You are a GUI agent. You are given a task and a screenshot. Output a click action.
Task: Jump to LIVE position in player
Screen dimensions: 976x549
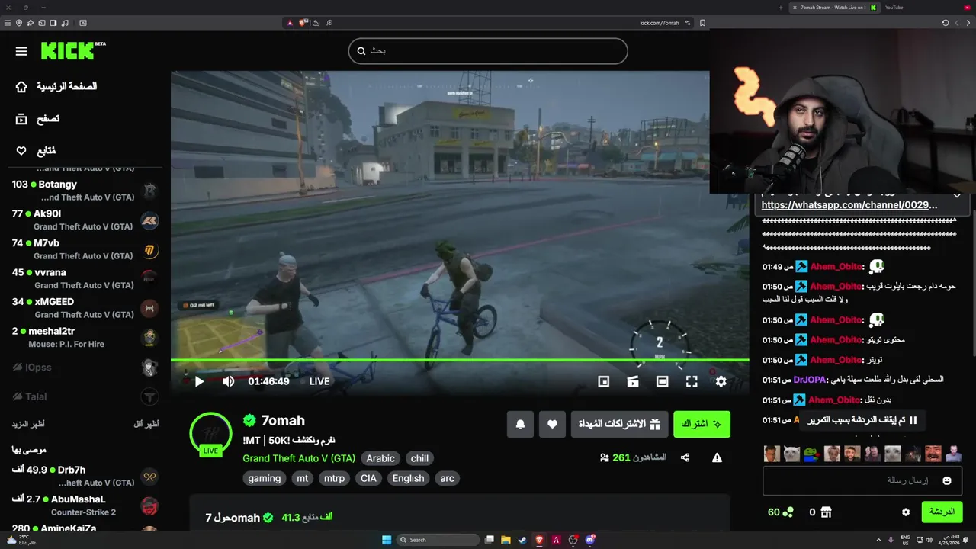pyautogui.click(x=319, y=381)
